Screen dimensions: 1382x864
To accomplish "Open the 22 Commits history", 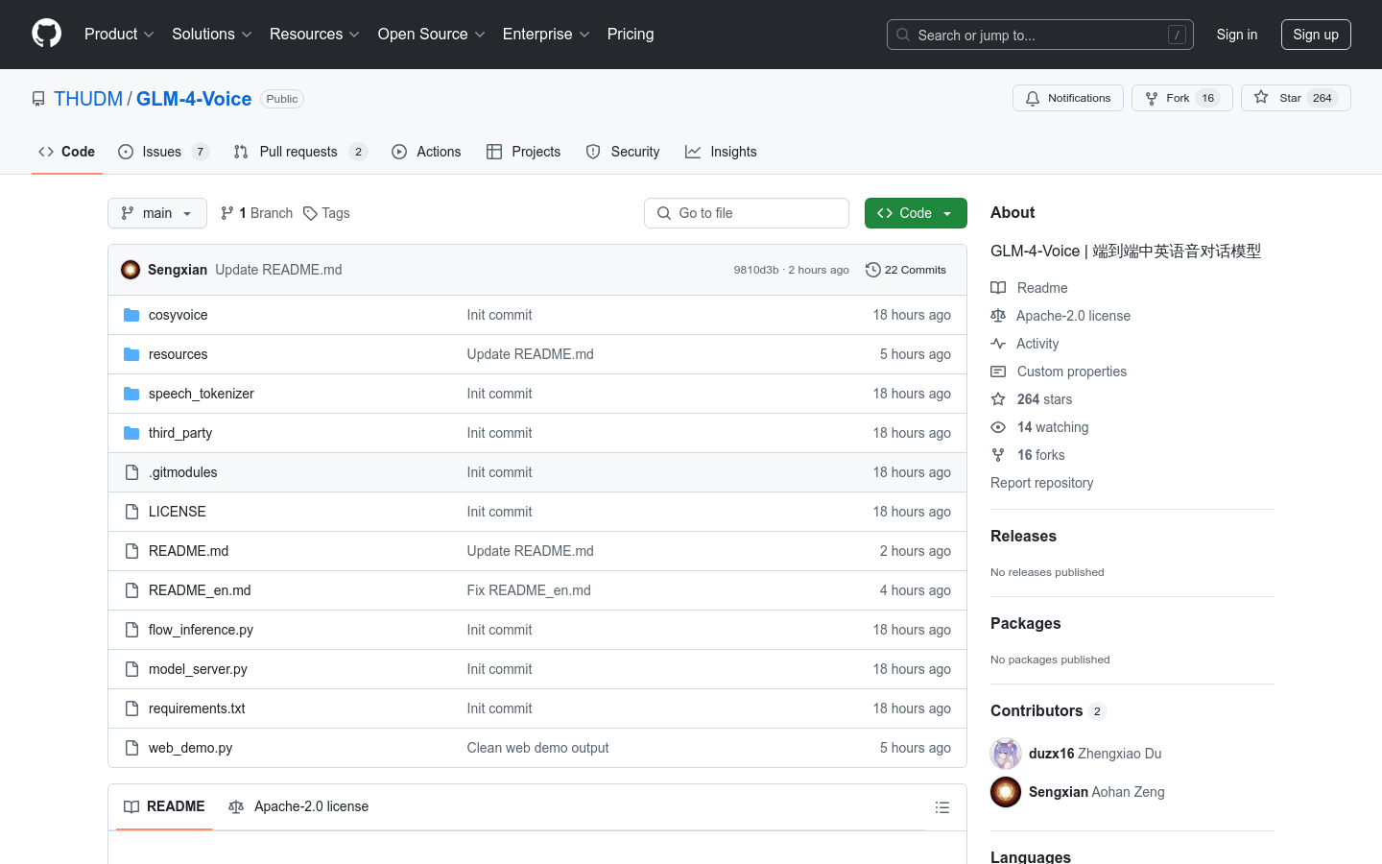I will pyautogui.click(x=905, y=270).
